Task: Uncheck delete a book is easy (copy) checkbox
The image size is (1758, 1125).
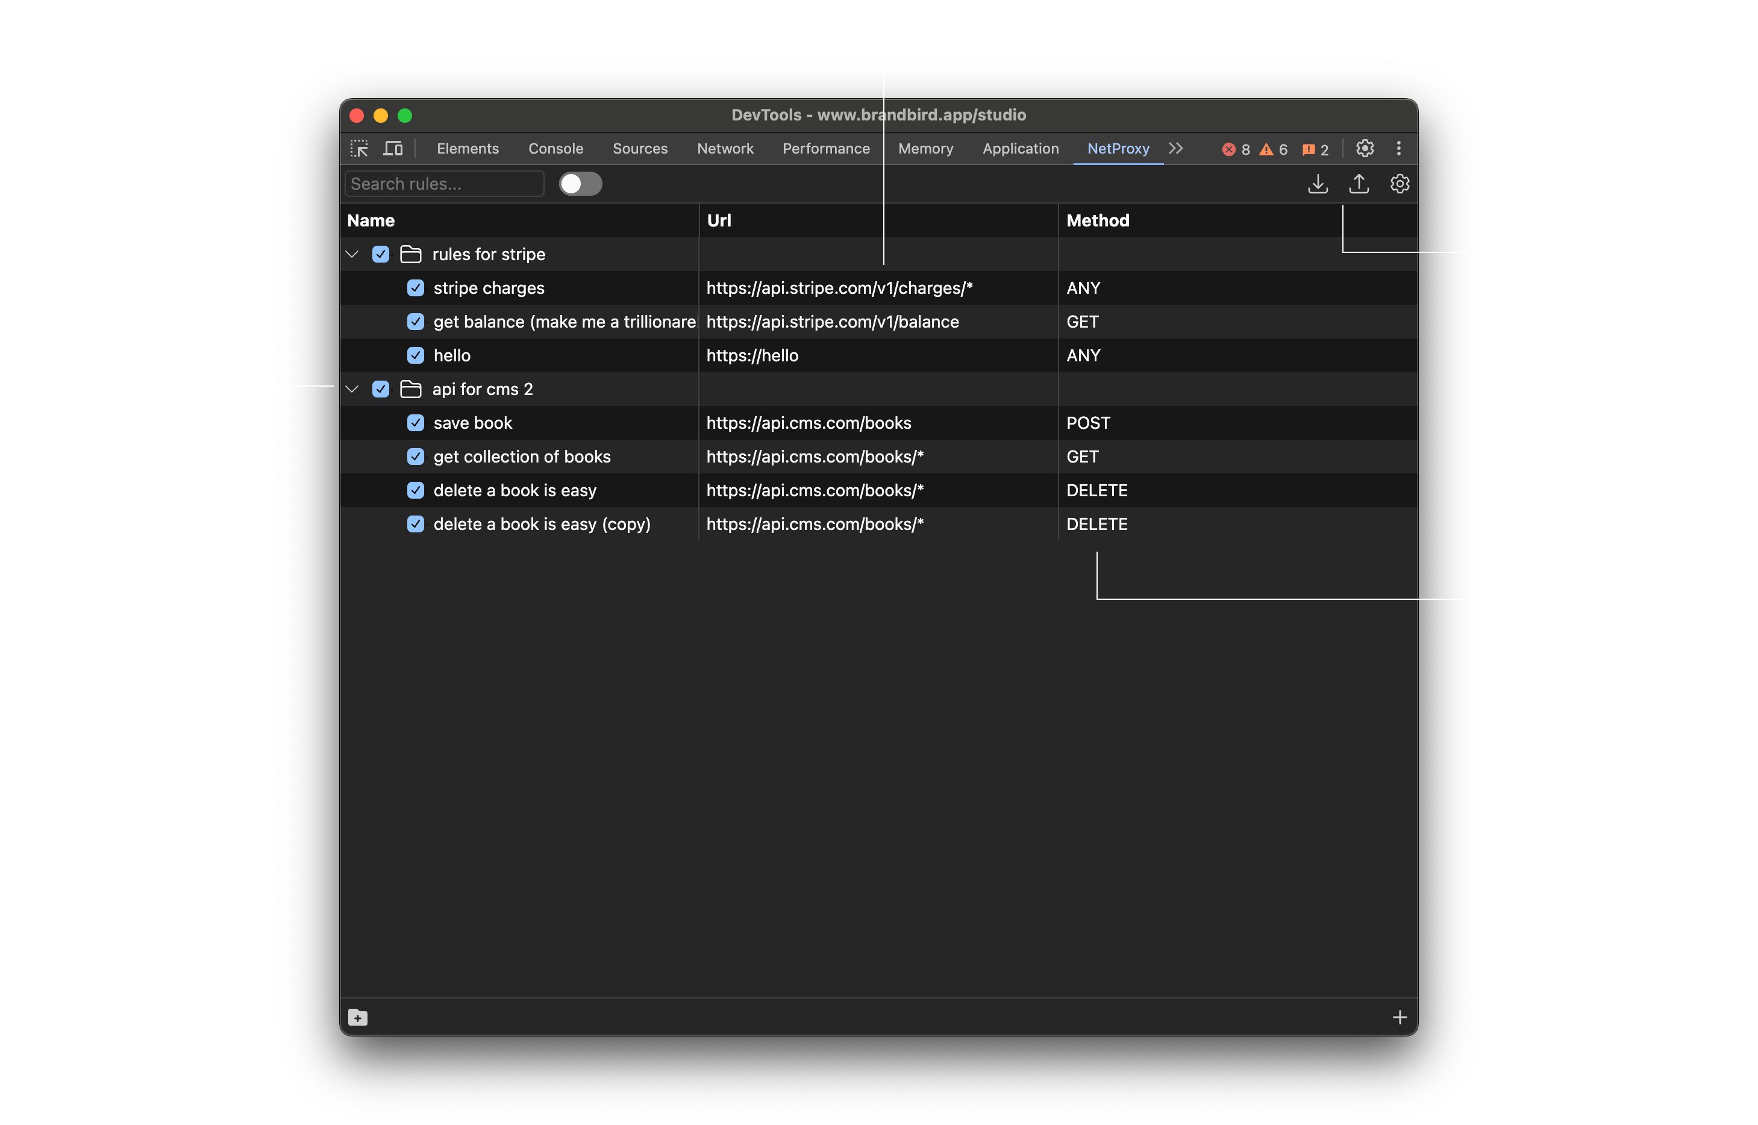Action: coord(416,524)
